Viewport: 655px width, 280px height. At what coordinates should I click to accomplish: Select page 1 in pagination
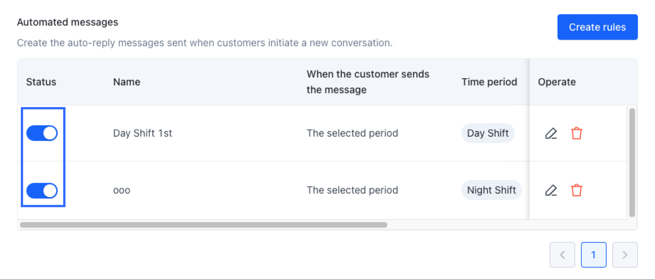tap(593, 255)
